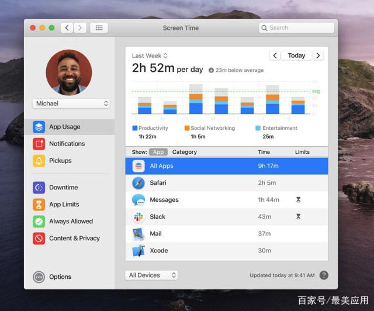The image size is (374, 311).
Task: Select Downtime in the sidebar
Action: coord(64,188)
